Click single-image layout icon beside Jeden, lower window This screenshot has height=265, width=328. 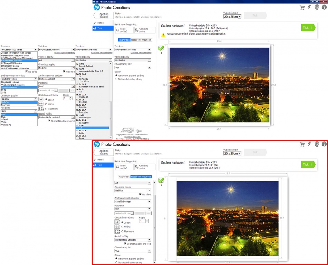pyautogui.click(x=117, y=222)
